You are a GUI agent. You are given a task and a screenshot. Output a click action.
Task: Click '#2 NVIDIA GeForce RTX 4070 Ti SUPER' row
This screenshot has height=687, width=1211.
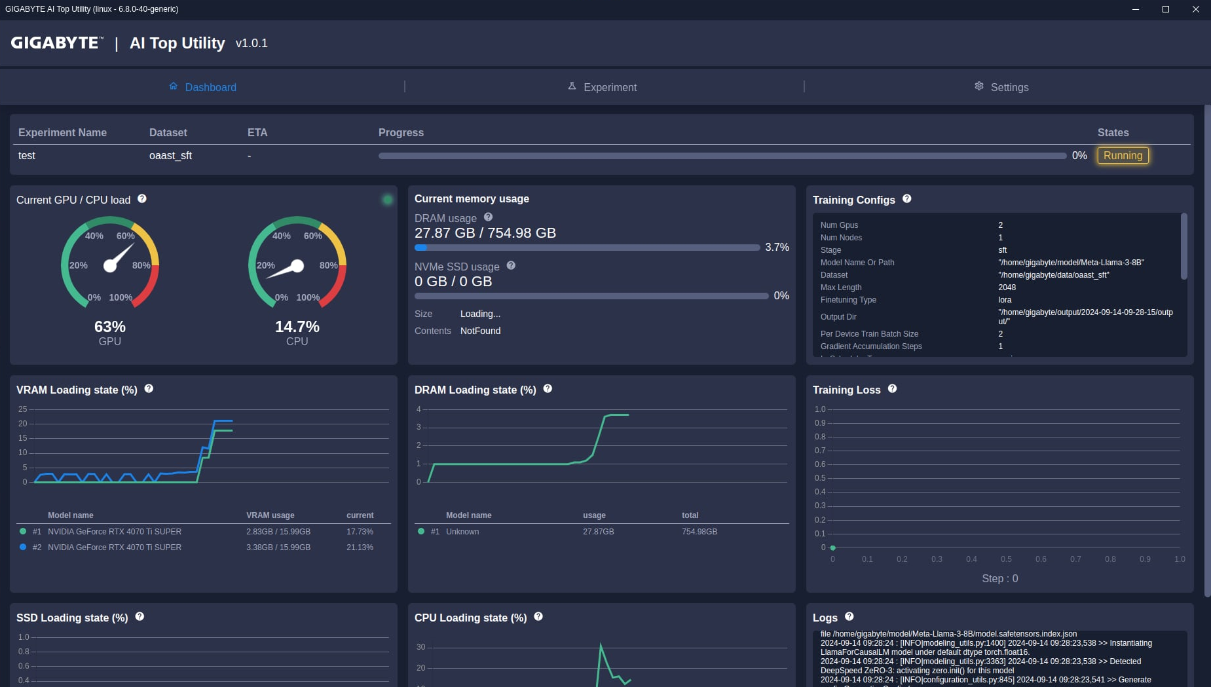tap(204, 548)
